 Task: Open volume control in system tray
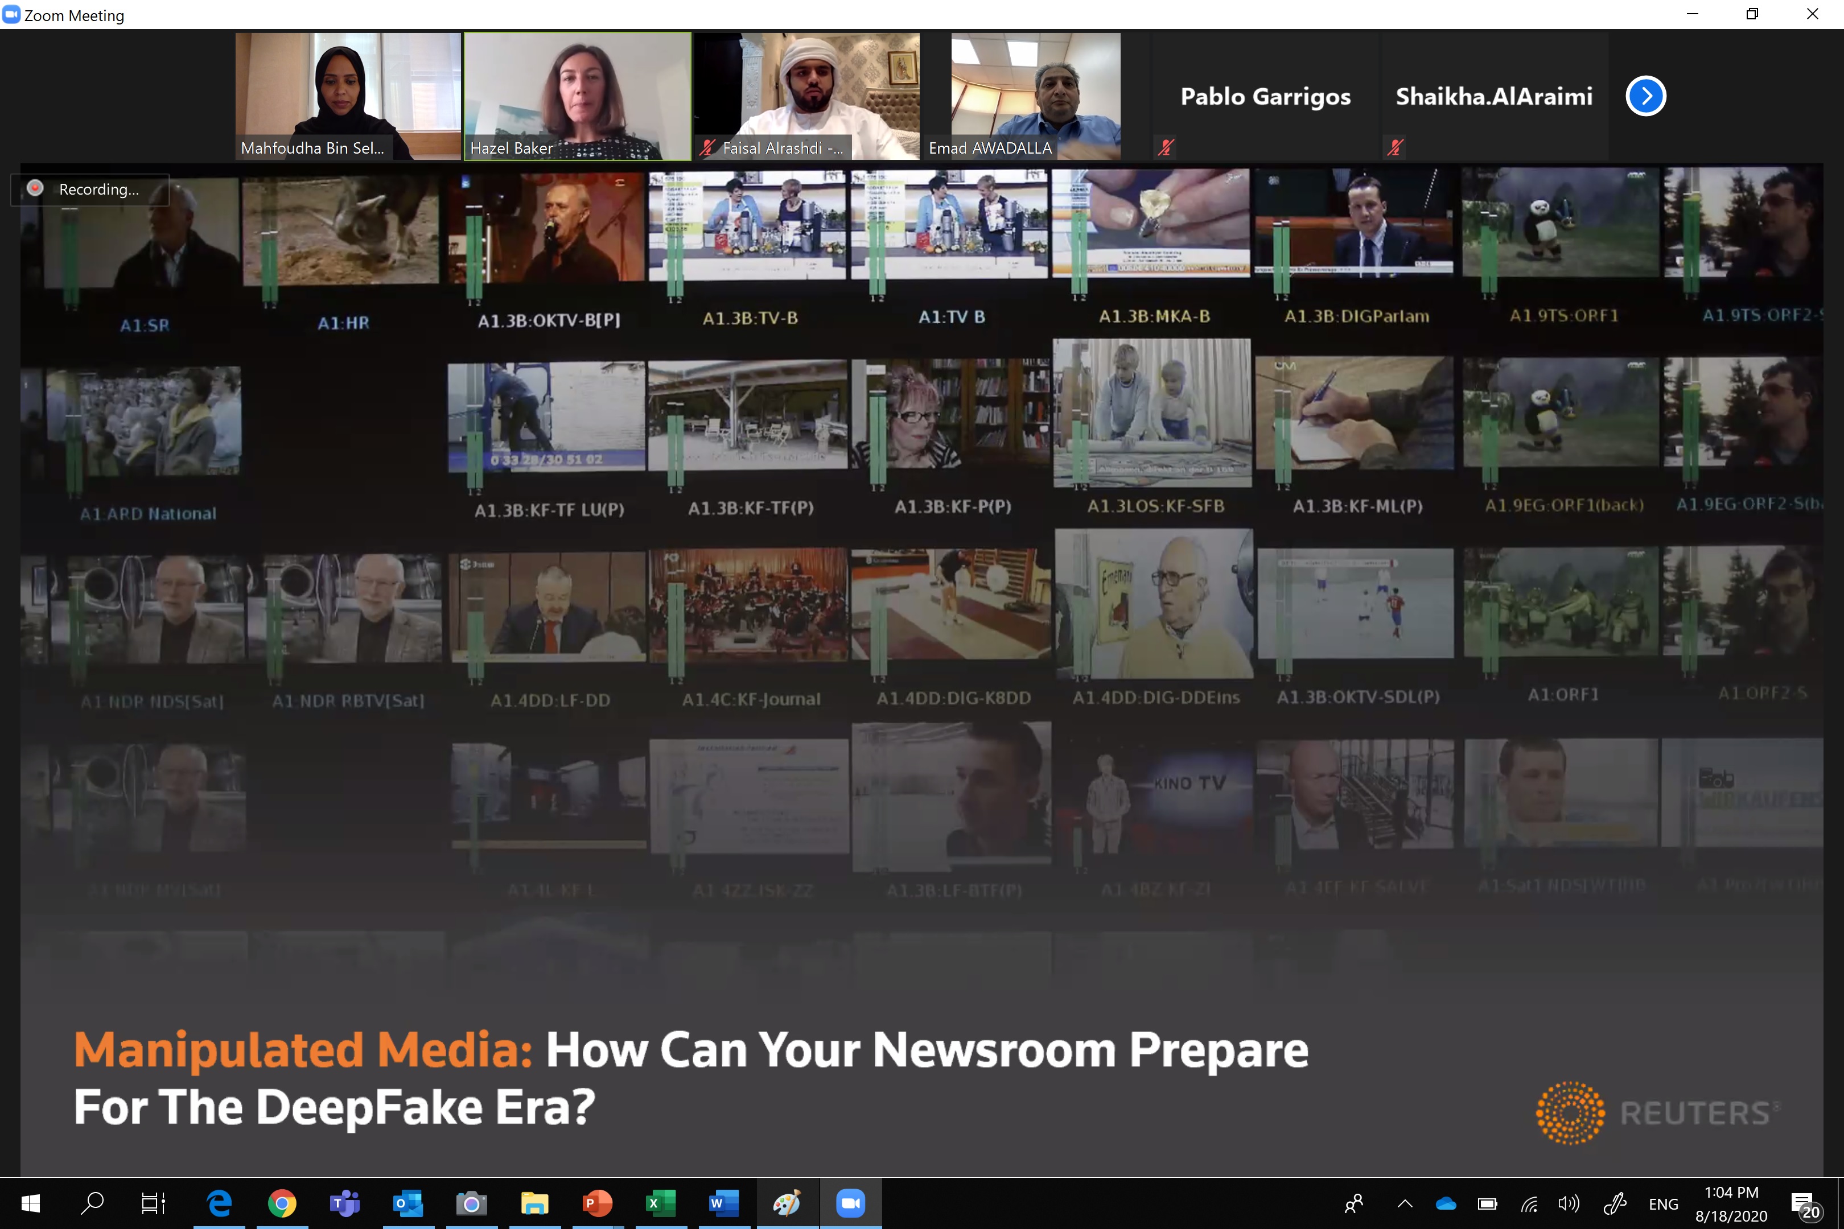(x=1568, y=1204)
